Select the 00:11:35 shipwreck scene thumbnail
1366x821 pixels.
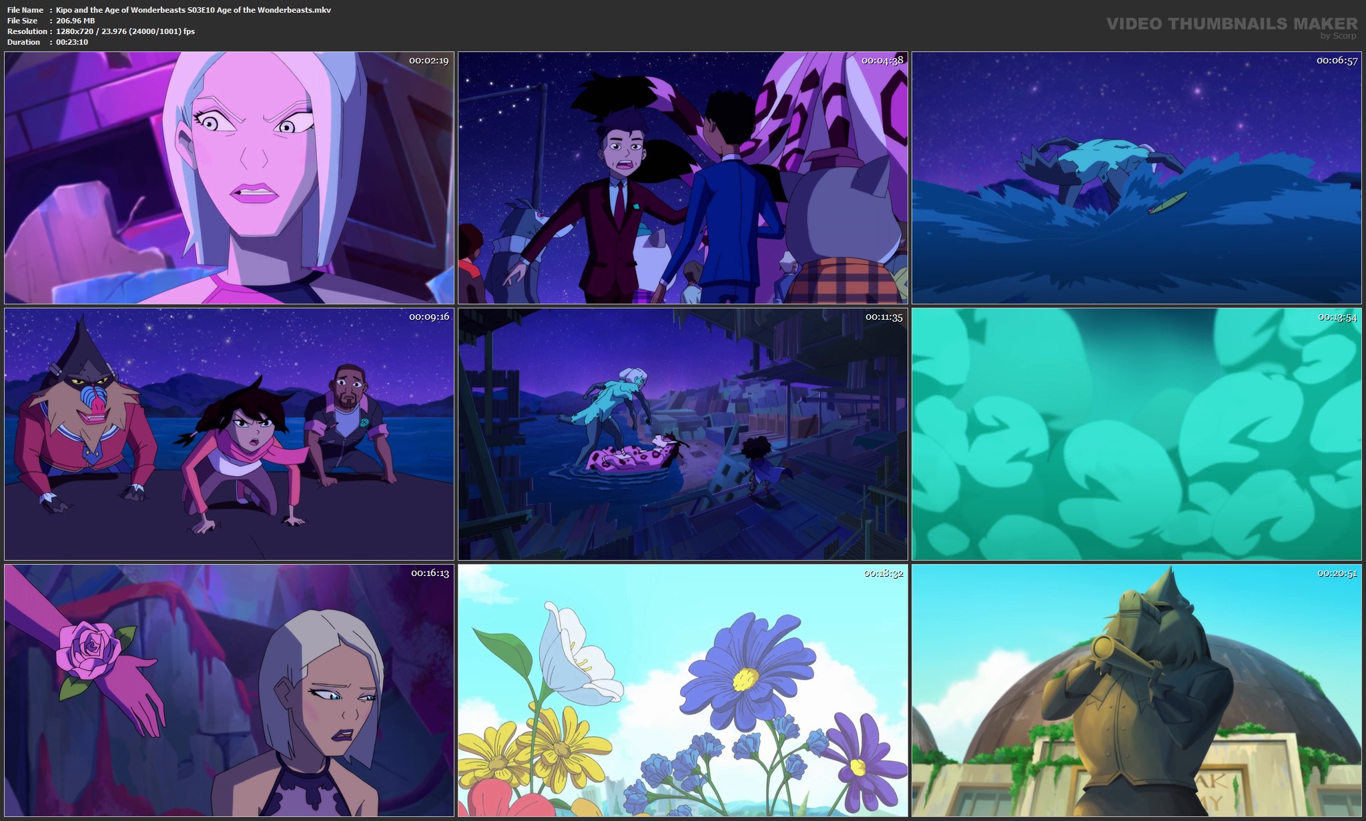click(x=683, y=434)
